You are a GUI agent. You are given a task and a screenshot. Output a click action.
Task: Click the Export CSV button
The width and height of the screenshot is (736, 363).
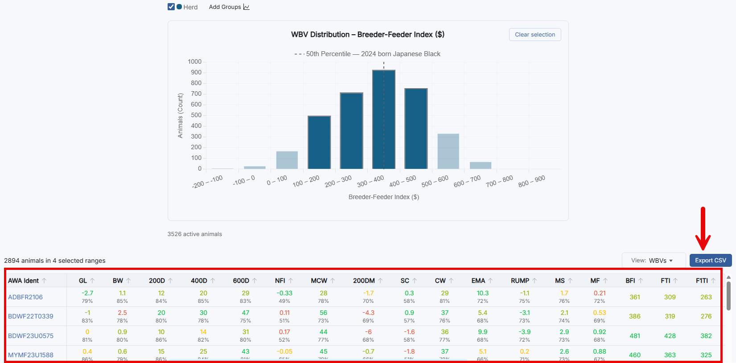pyautogui.click(x=711, y=261)
